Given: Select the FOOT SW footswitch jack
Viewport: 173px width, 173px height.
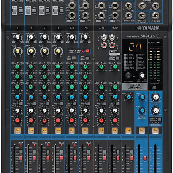Looking at the screenshot, I should click(x=142, y=15).
